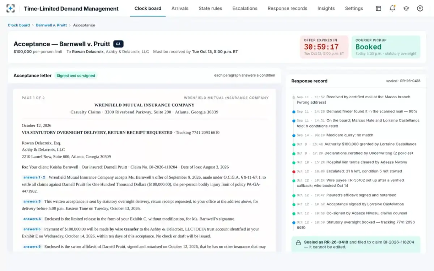The height and width of the screenshot is (271, 434).
Task: Select the Sep 11 14:31 On the board entry
Action: tap(356, 123)
